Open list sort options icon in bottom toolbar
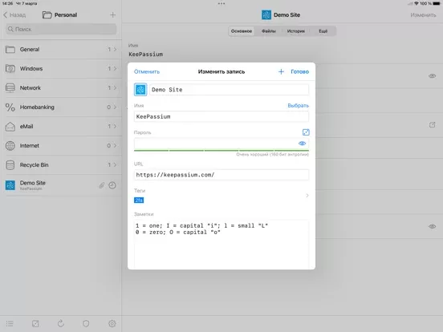This screenshot has height=332, width=443. coord(10,323)
